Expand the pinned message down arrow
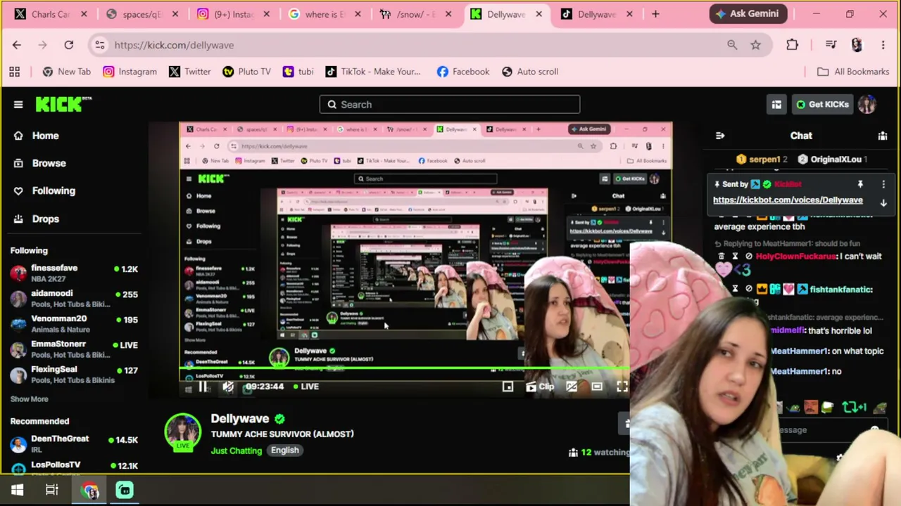The image size is (901, 506). pos(883,202)
